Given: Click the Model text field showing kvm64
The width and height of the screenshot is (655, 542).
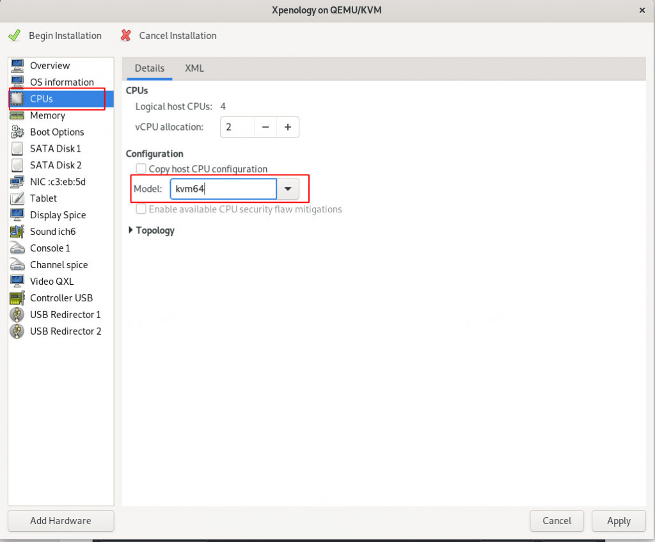Looking at the screenshot, I should click(223, 189).
